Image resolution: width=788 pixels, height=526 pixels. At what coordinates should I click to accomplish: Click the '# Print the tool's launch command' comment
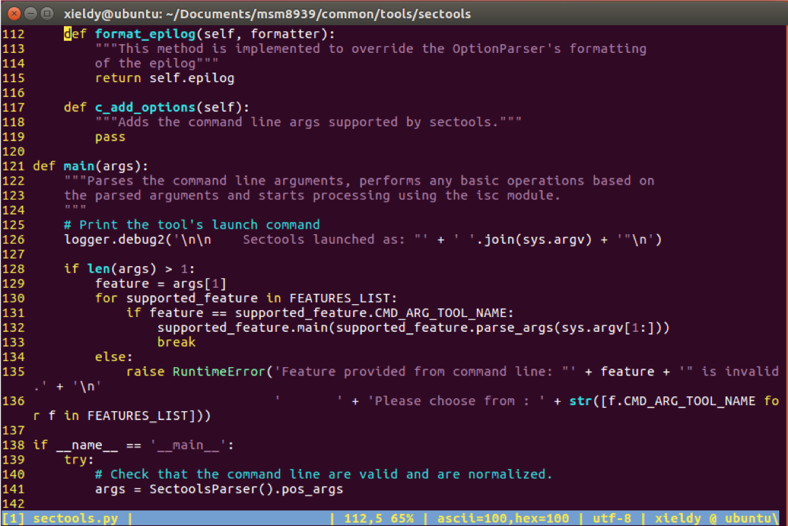click(x=192, y=225)
